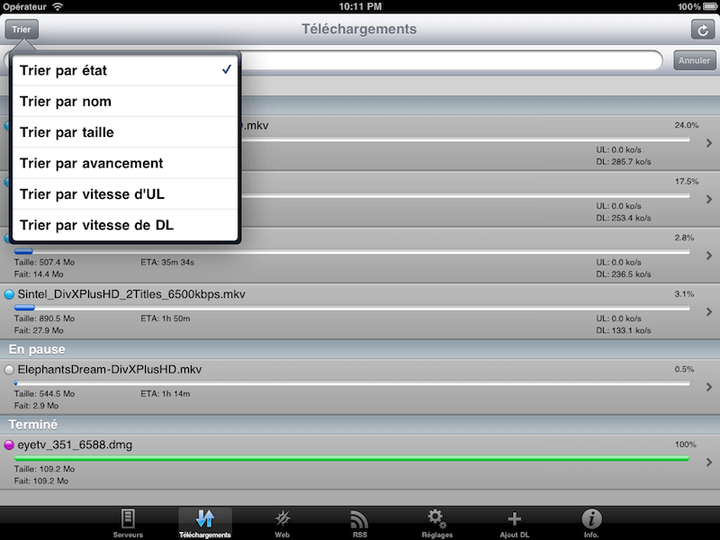720x540 pixels.
Task: Tap the Ajout DL plus icon
Action: (514, 519)
